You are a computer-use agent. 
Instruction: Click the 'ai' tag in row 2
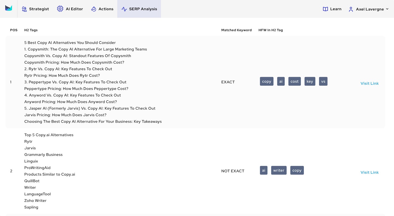pyautogui.click(x=263, y=170)
